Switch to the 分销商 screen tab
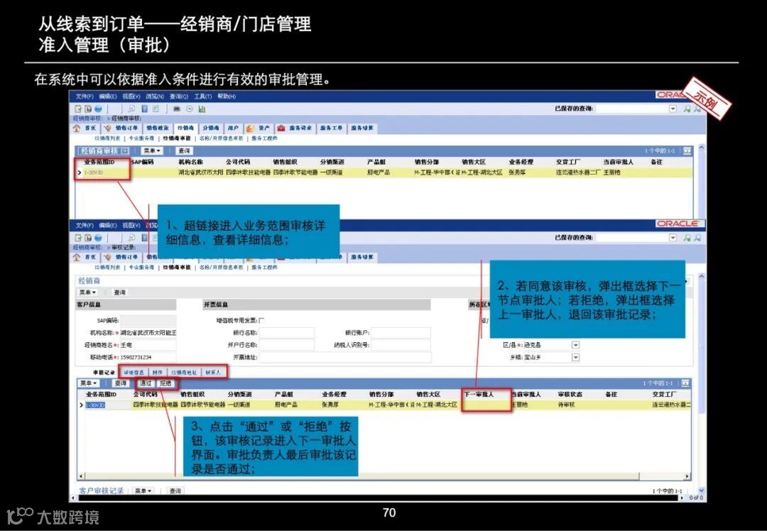Screen dimensions: 767x531 point(211,128)
